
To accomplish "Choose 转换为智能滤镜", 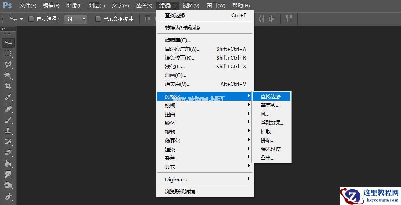I will (x=205, y=28).
